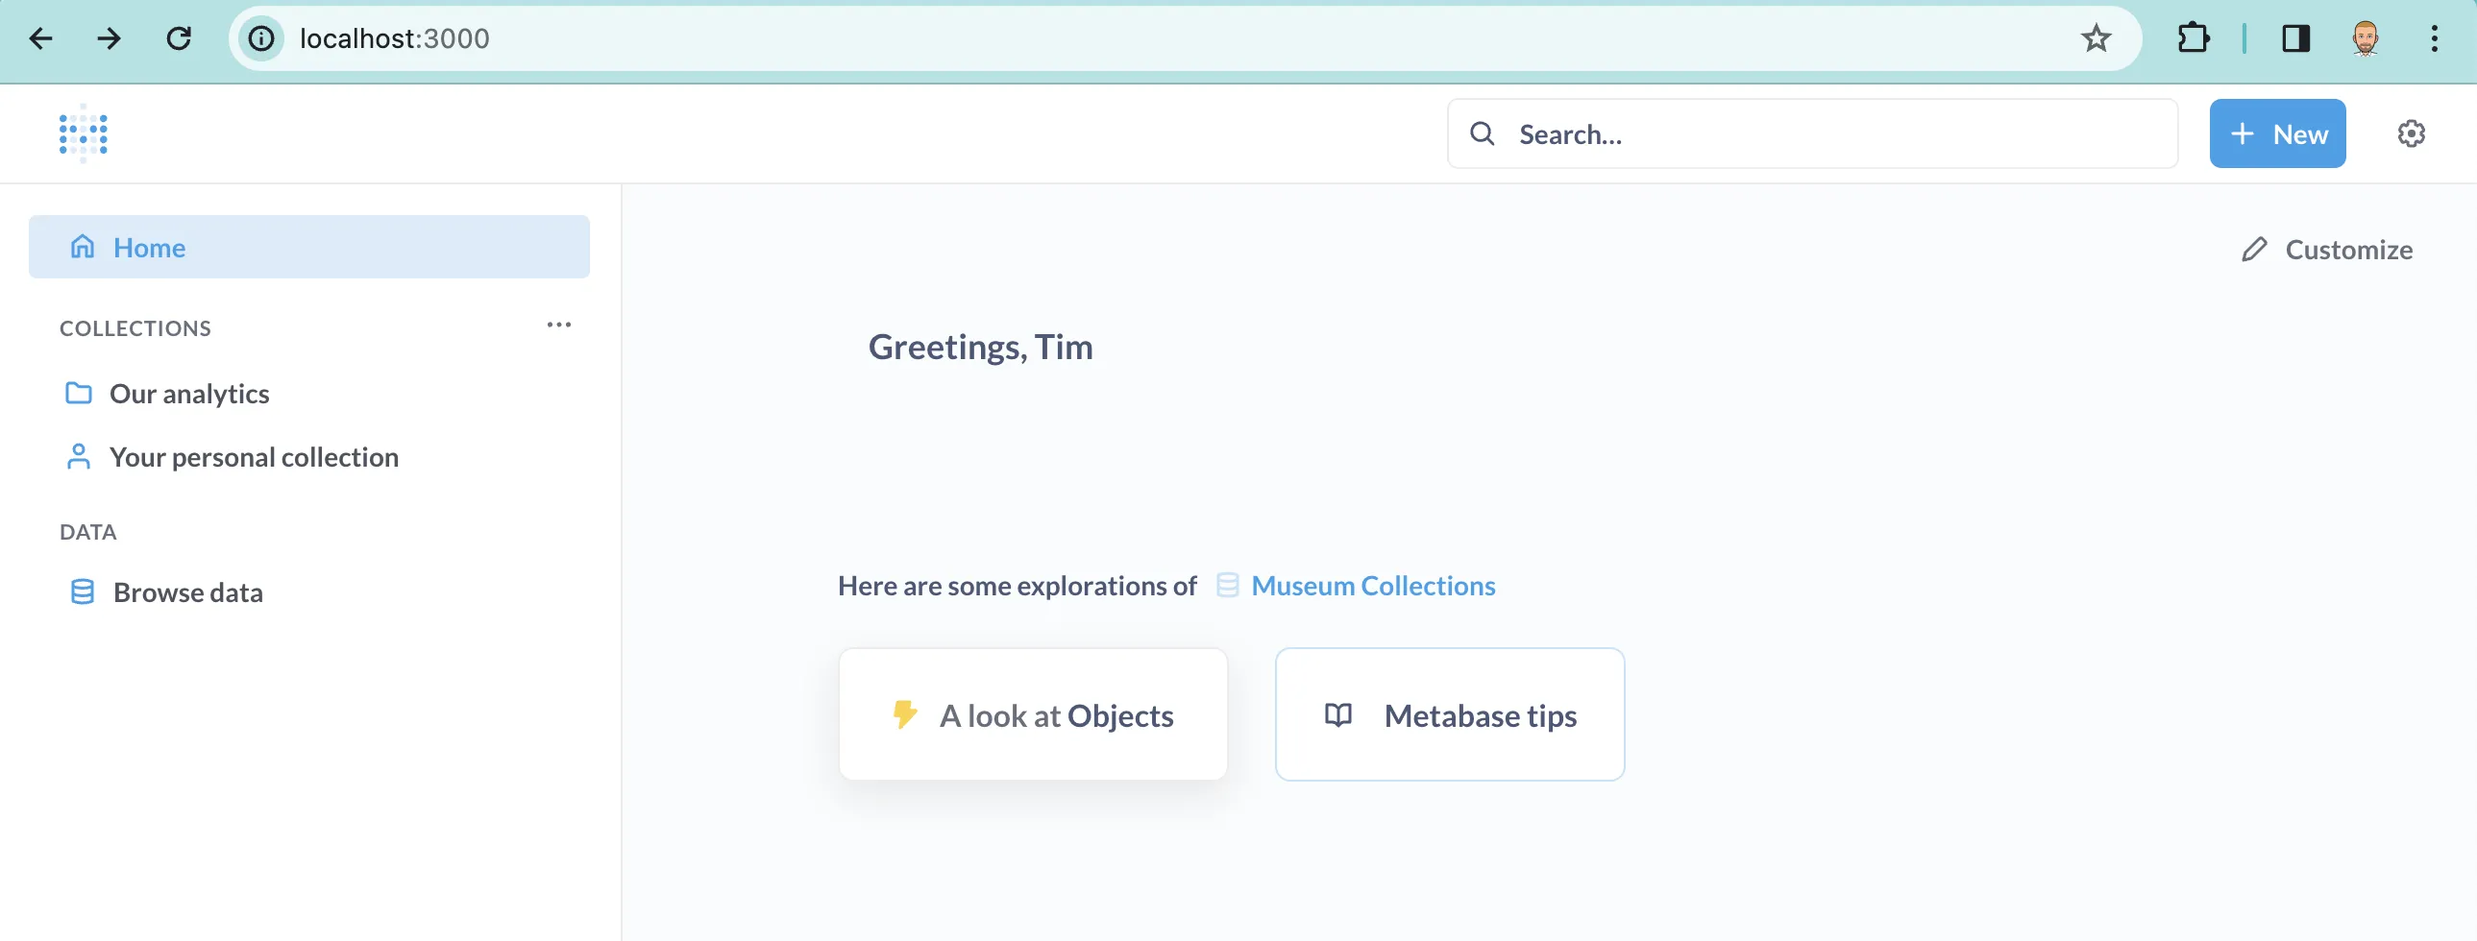
Task: Open the settings gear menu
Action: [2411, 133]
